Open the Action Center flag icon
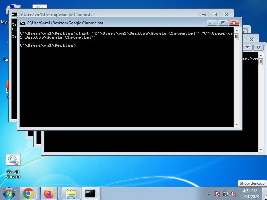Screen dimensions: 267x200 click(217, 194)
